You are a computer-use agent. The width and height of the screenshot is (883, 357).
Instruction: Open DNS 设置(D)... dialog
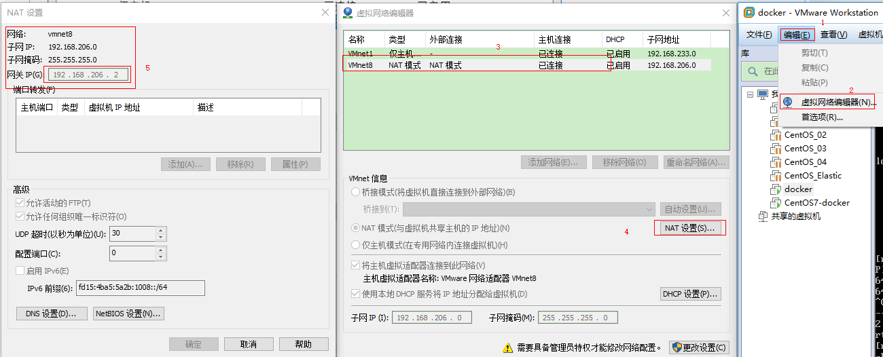coord(52,314)
